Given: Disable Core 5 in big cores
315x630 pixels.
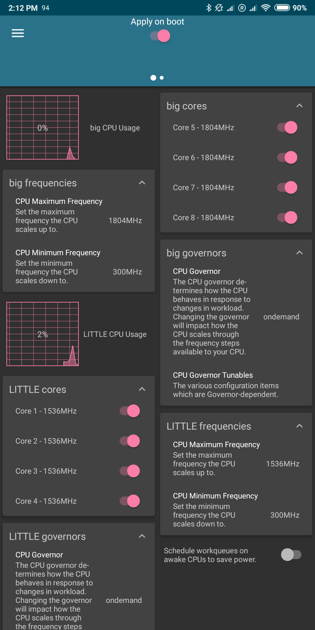Looking at the screenshot, I should (287, 127).
